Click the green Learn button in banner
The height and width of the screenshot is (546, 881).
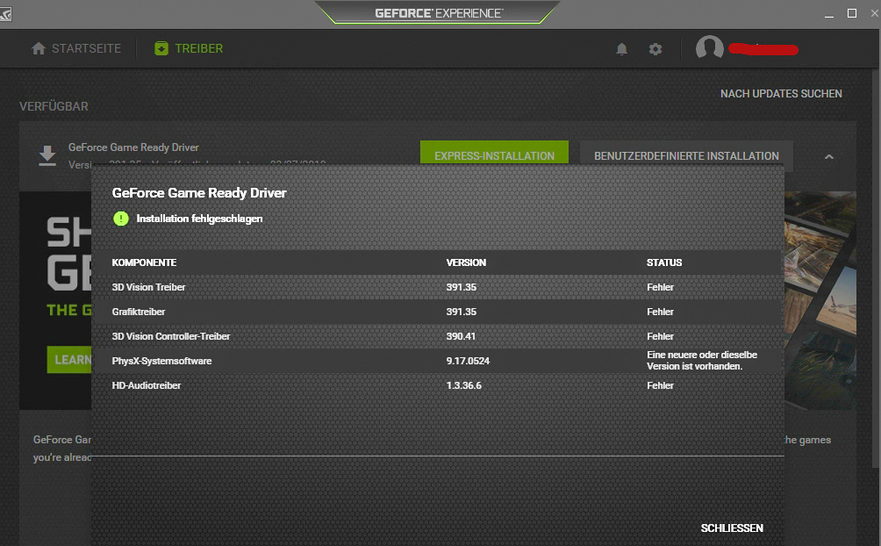pos(69,360)
